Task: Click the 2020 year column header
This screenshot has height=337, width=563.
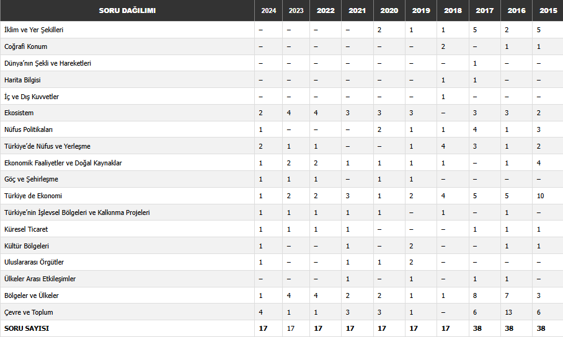Action: 389,11
